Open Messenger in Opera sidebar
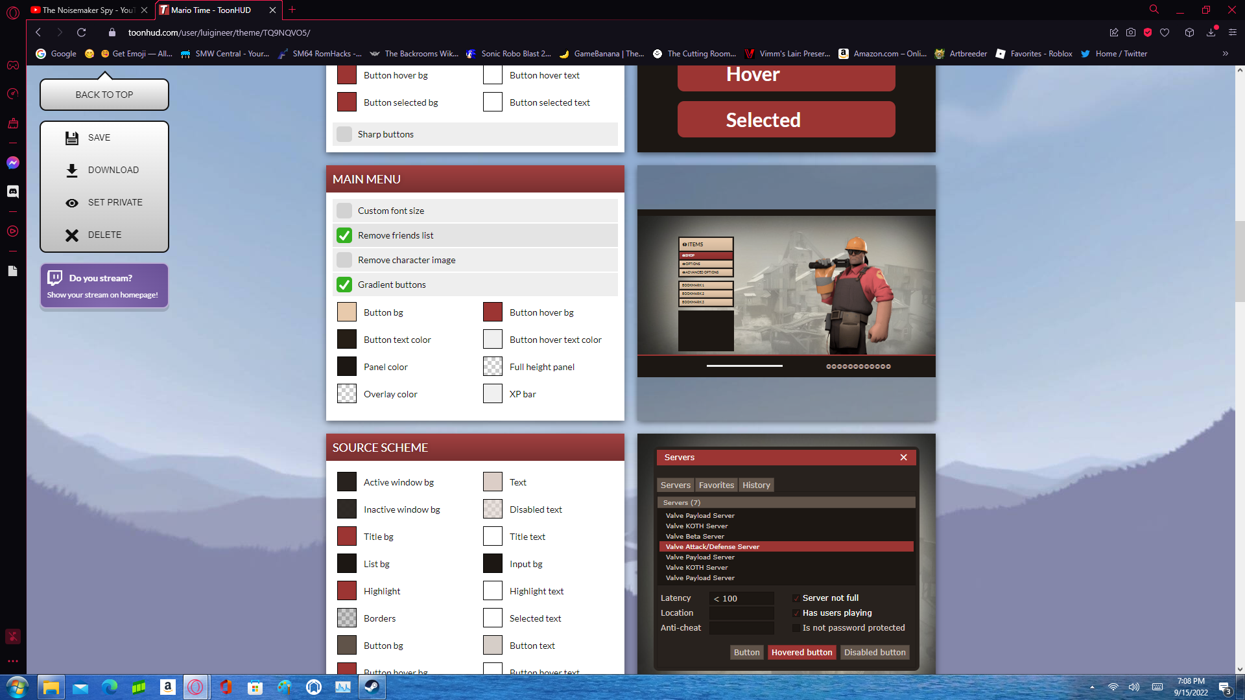 coord(13,163)
